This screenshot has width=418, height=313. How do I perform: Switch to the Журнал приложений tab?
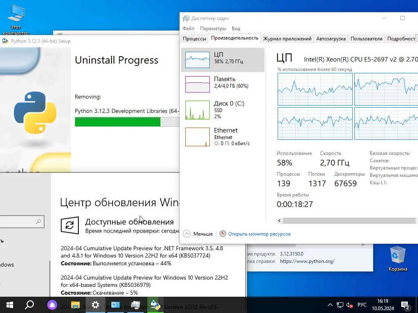(x=287, y=39)
